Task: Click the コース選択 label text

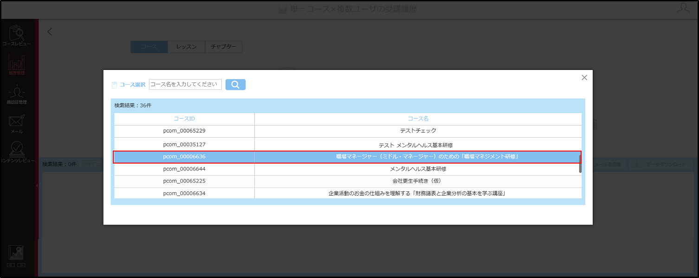Action: (132, 85)
